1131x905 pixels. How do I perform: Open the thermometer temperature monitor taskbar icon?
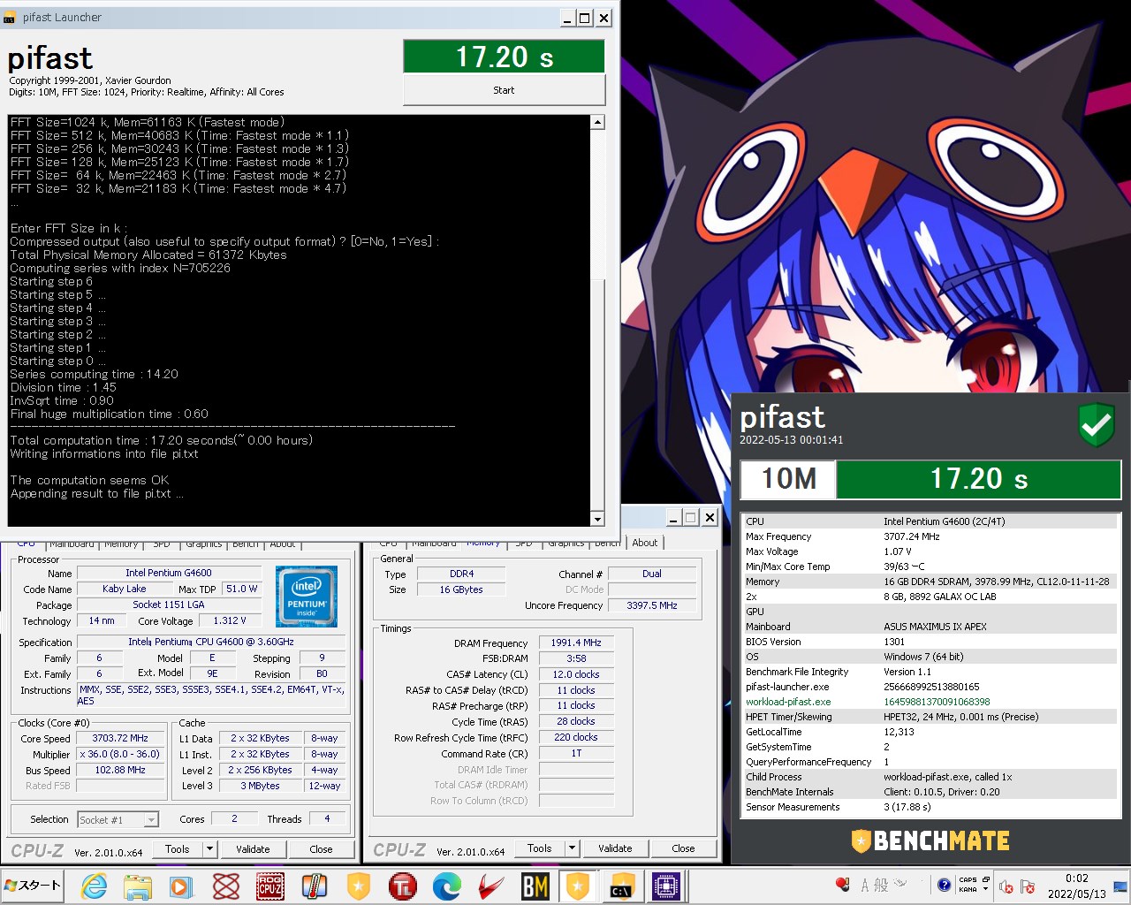point(314,886)
